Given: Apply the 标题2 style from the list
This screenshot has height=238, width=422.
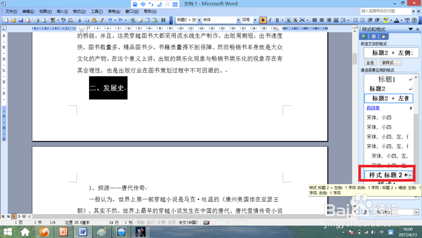Looking at the screenshot, I should point(389,88).
